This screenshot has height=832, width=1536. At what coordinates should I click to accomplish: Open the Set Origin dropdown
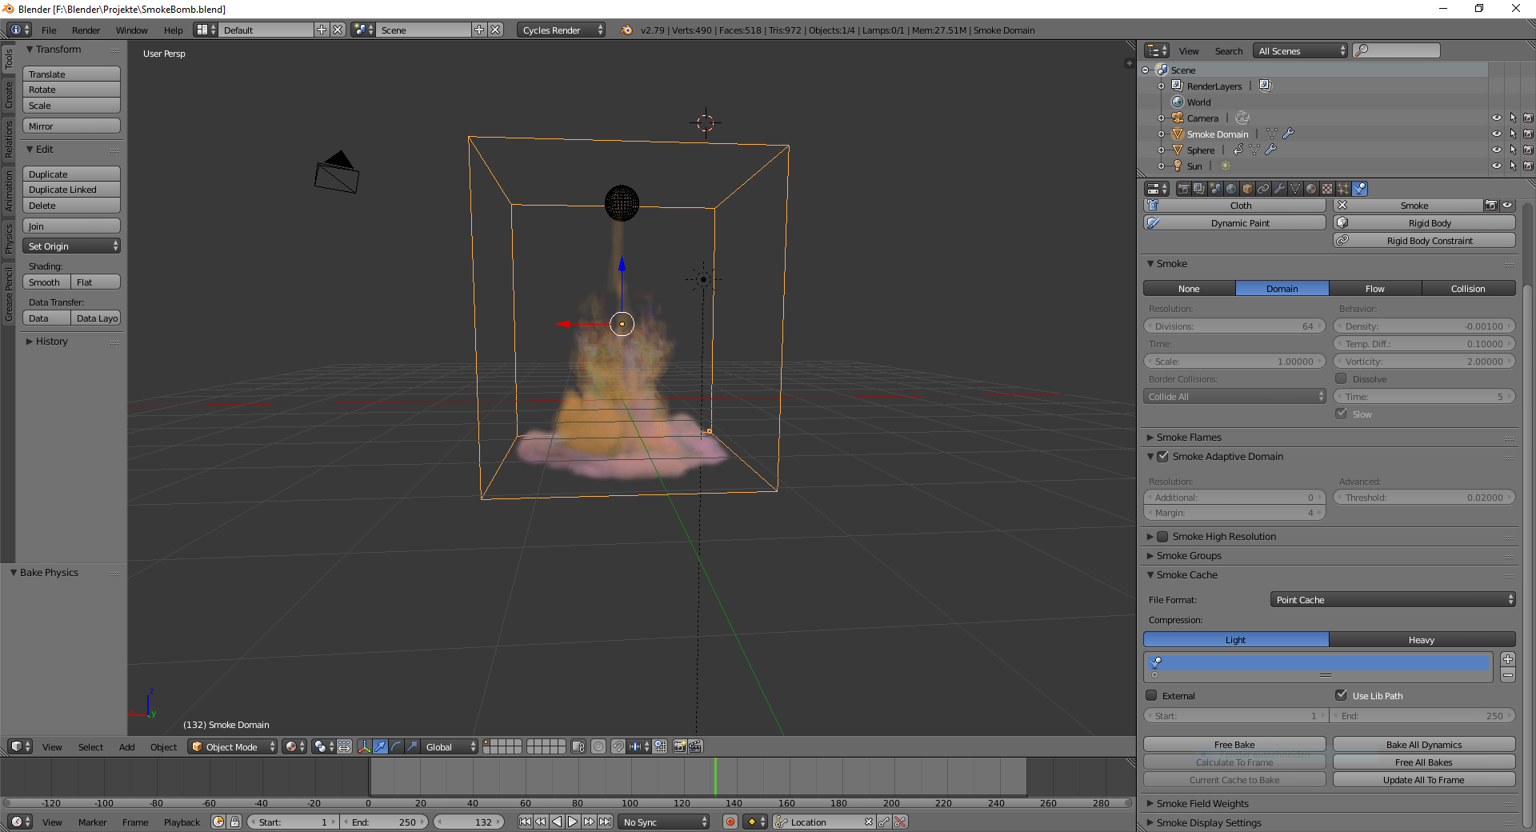coord(71,246)
